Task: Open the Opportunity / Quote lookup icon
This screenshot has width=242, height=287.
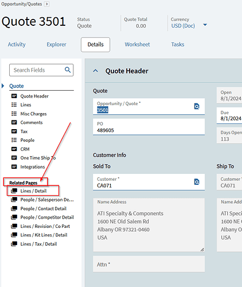Action: click(x=197, y=106)
